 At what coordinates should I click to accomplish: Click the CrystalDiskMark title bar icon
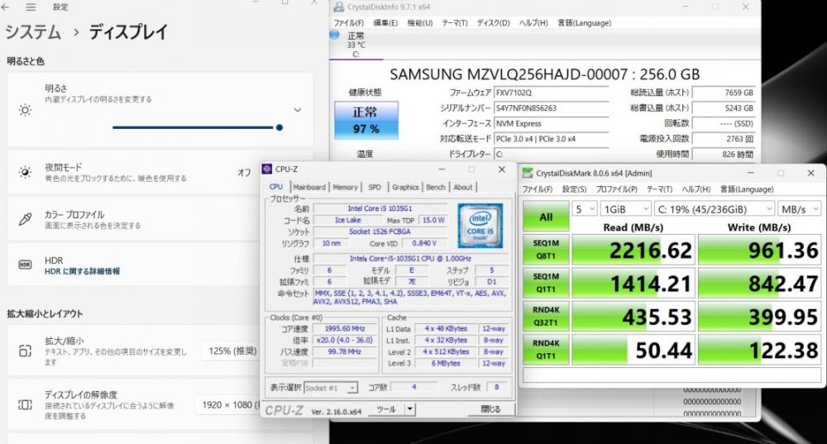(x=528, y=173)
